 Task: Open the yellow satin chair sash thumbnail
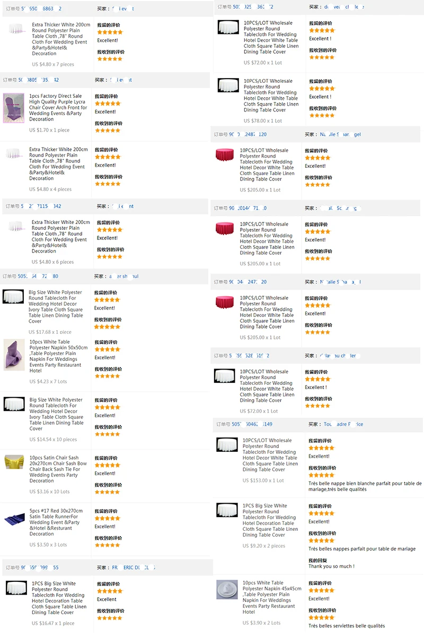pyautogui.click(x=14, y=462)
